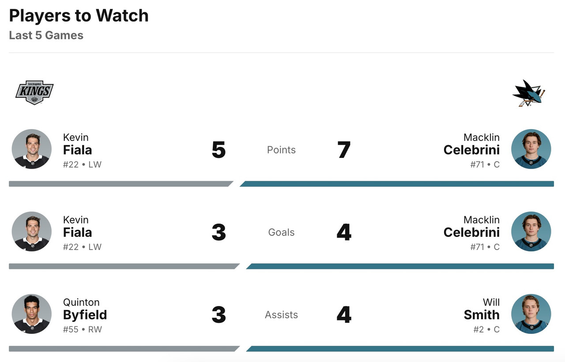Image resolution: width=565 pixels, height=362 pixels.
Task: Click Kevin Fiala's headshot in Goals row
Action: 31,231
